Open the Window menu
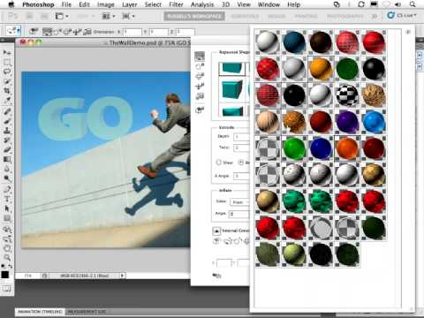The image size is (424, 318). tap(269, 4)
